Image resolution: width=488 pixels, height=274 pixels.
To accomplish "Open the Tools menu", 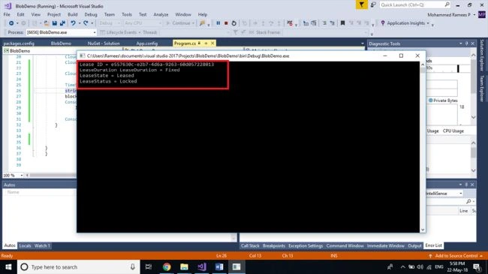I will [127, 14].
